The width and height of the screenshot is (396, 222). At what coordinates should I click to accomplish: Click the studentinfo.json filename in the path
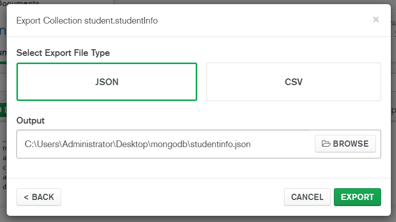point(220,144)
